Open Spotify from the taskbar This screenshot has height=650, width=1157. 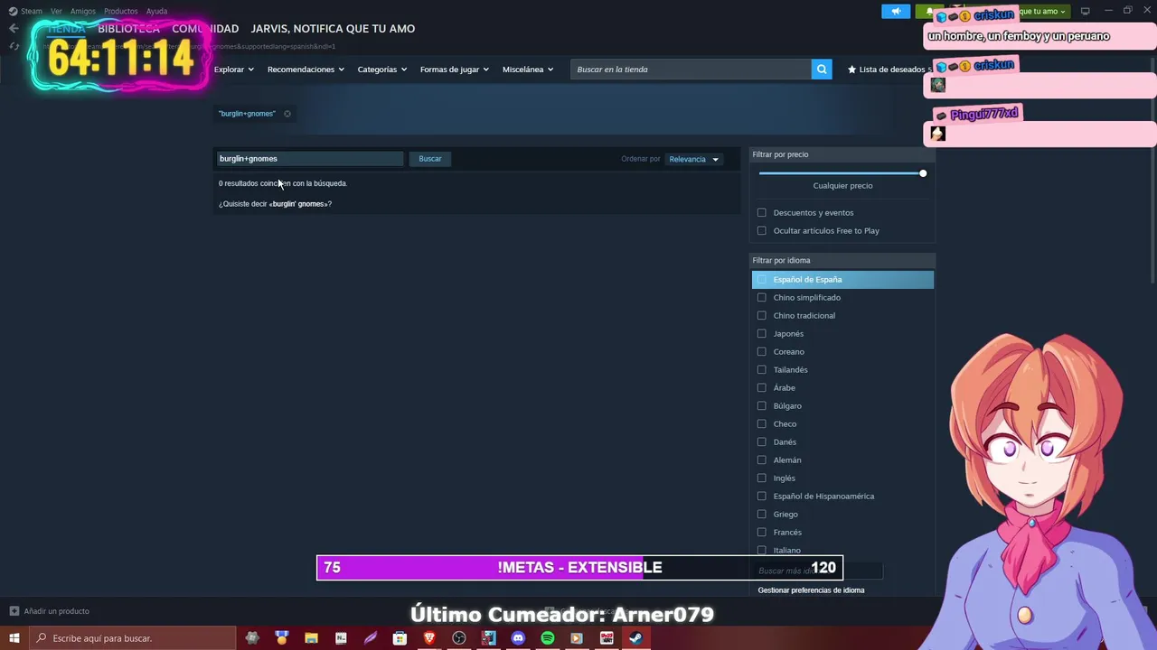click(x=548, y=638)
